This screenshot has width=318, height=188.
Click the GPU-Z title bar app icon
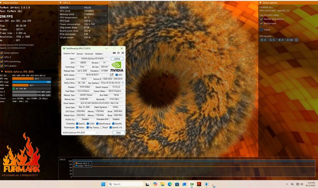[64, 49]
